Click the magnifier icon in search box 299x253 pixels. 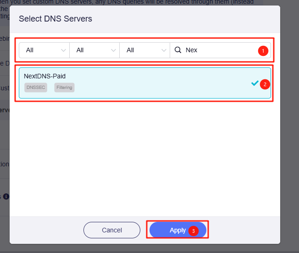pos(178,50)
